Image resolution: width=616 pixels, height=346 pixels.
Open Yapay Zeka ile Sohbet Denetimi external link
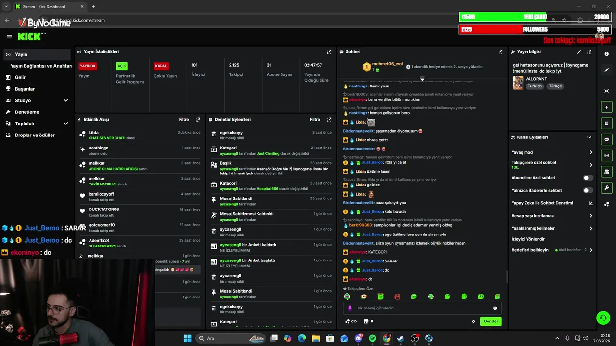[591, 203]
